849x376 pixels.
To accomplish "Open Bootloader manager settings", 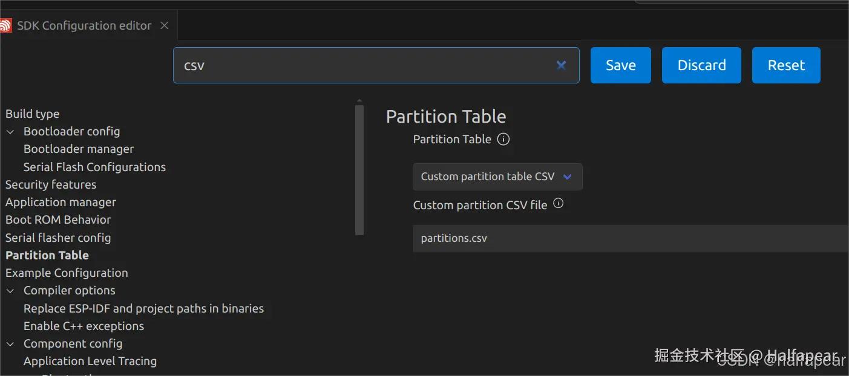I will click(x=79, y=149).
